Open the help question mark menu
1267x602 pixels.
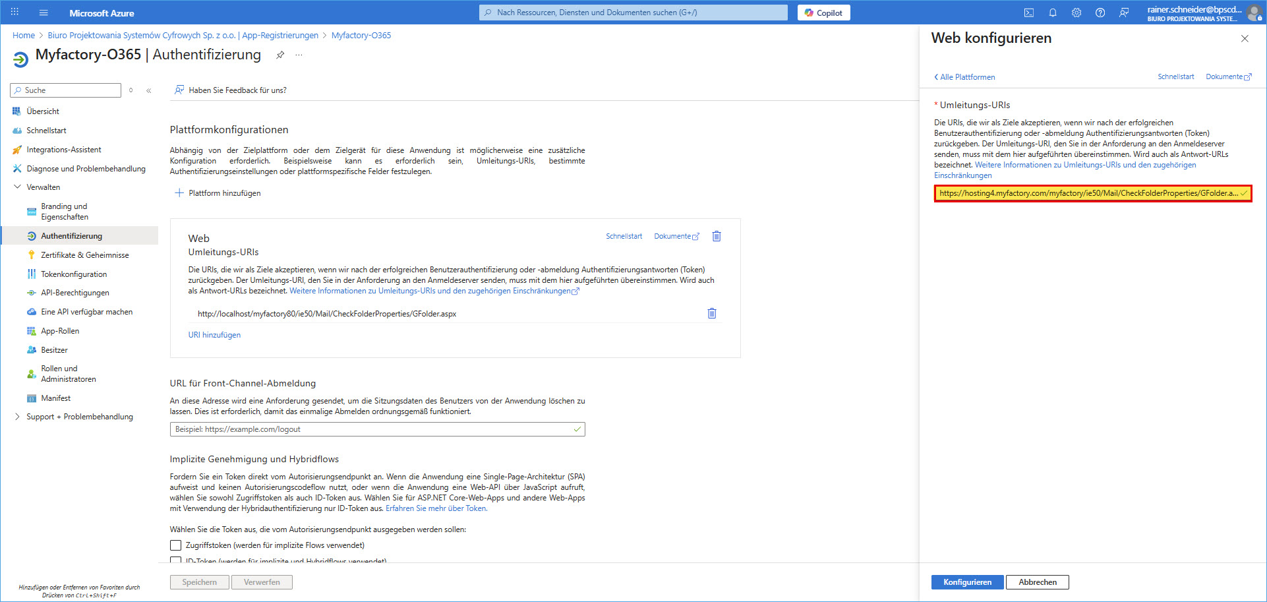coord(1100,13)
